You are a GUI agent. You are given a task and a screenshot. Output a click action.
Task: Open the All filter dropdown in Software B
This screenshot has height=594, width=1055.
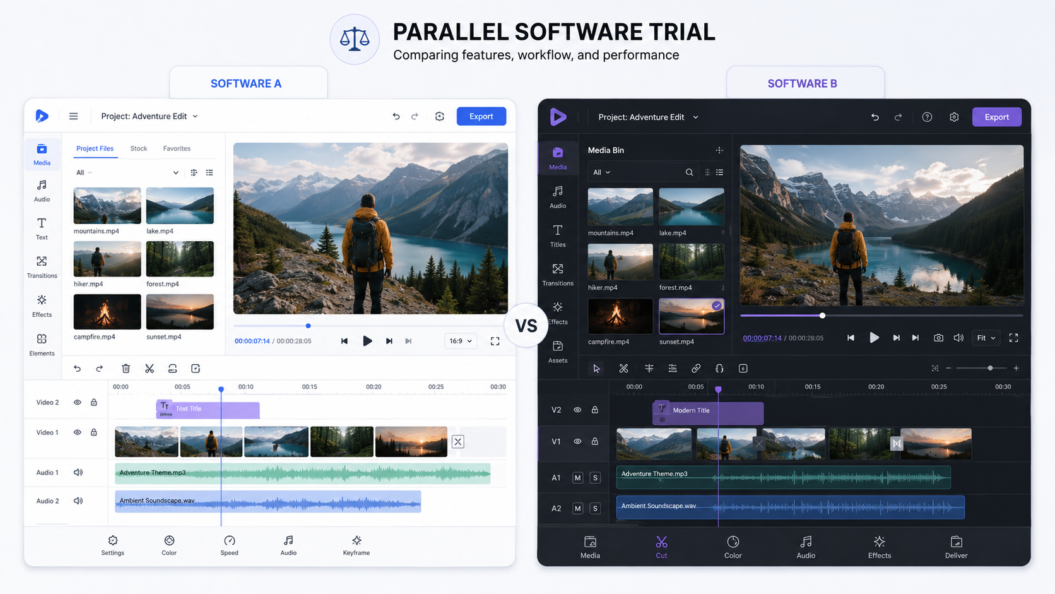click(602, 172)
